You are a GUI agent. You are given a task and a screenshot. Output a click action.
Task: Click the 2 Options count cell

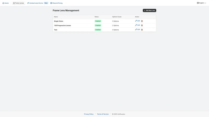(115, 25)
